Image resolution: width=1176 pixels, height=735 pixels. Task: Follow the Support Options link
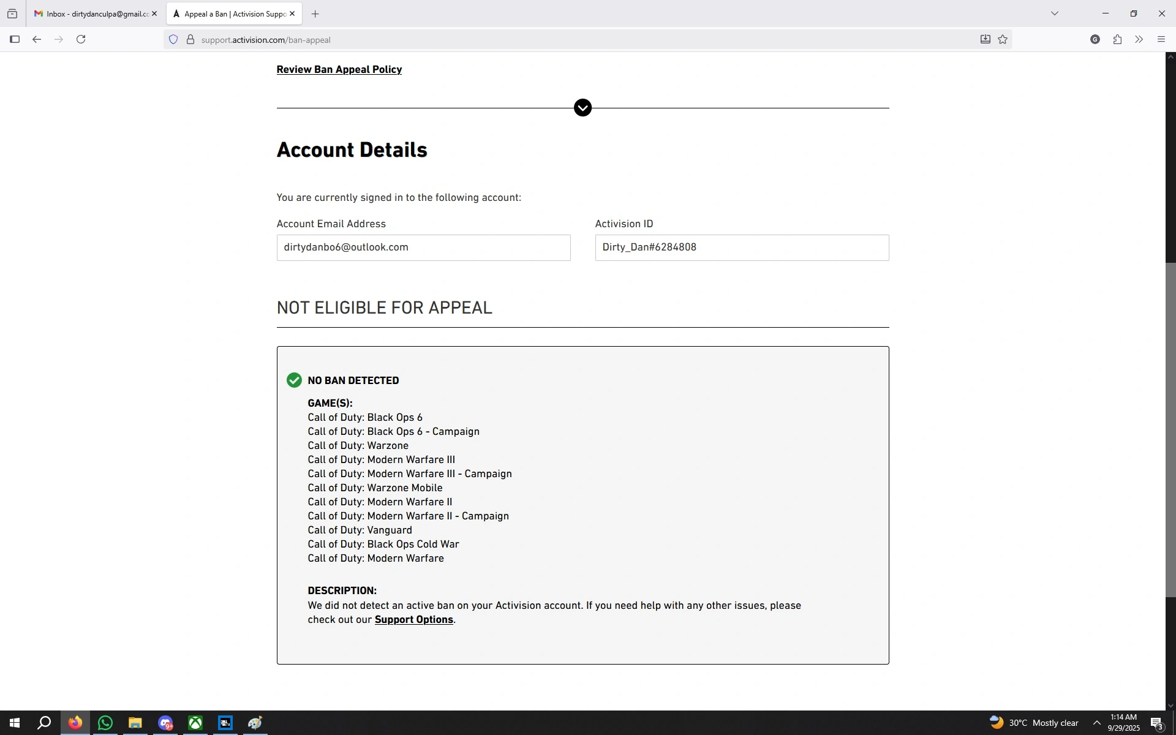point(413,620)
